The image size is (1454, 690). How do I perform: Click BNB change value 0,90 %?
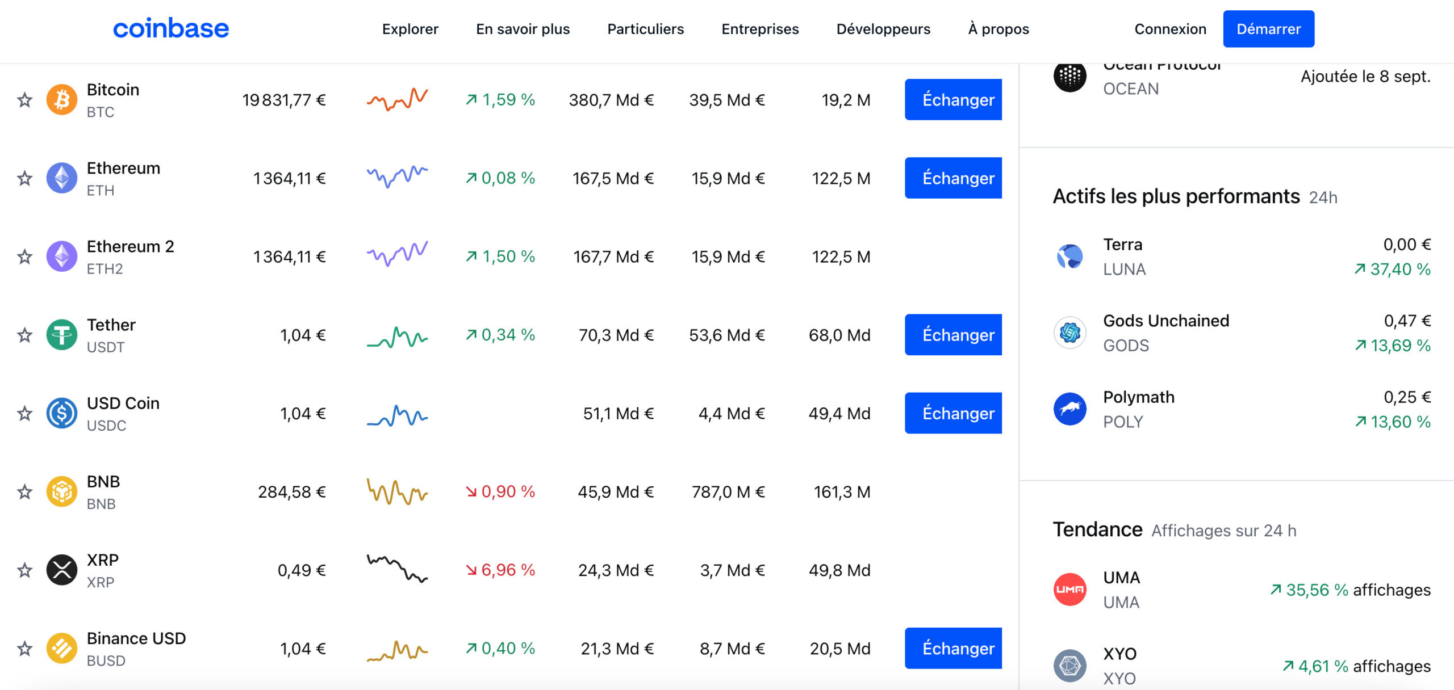pos(500,491)
